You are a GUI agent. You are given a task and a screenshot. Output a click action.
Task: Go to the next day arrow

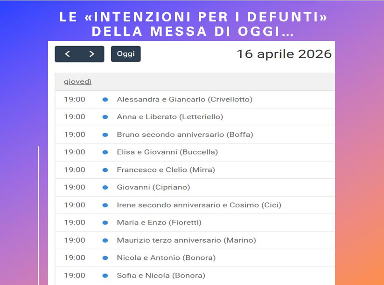coord(91,54)
